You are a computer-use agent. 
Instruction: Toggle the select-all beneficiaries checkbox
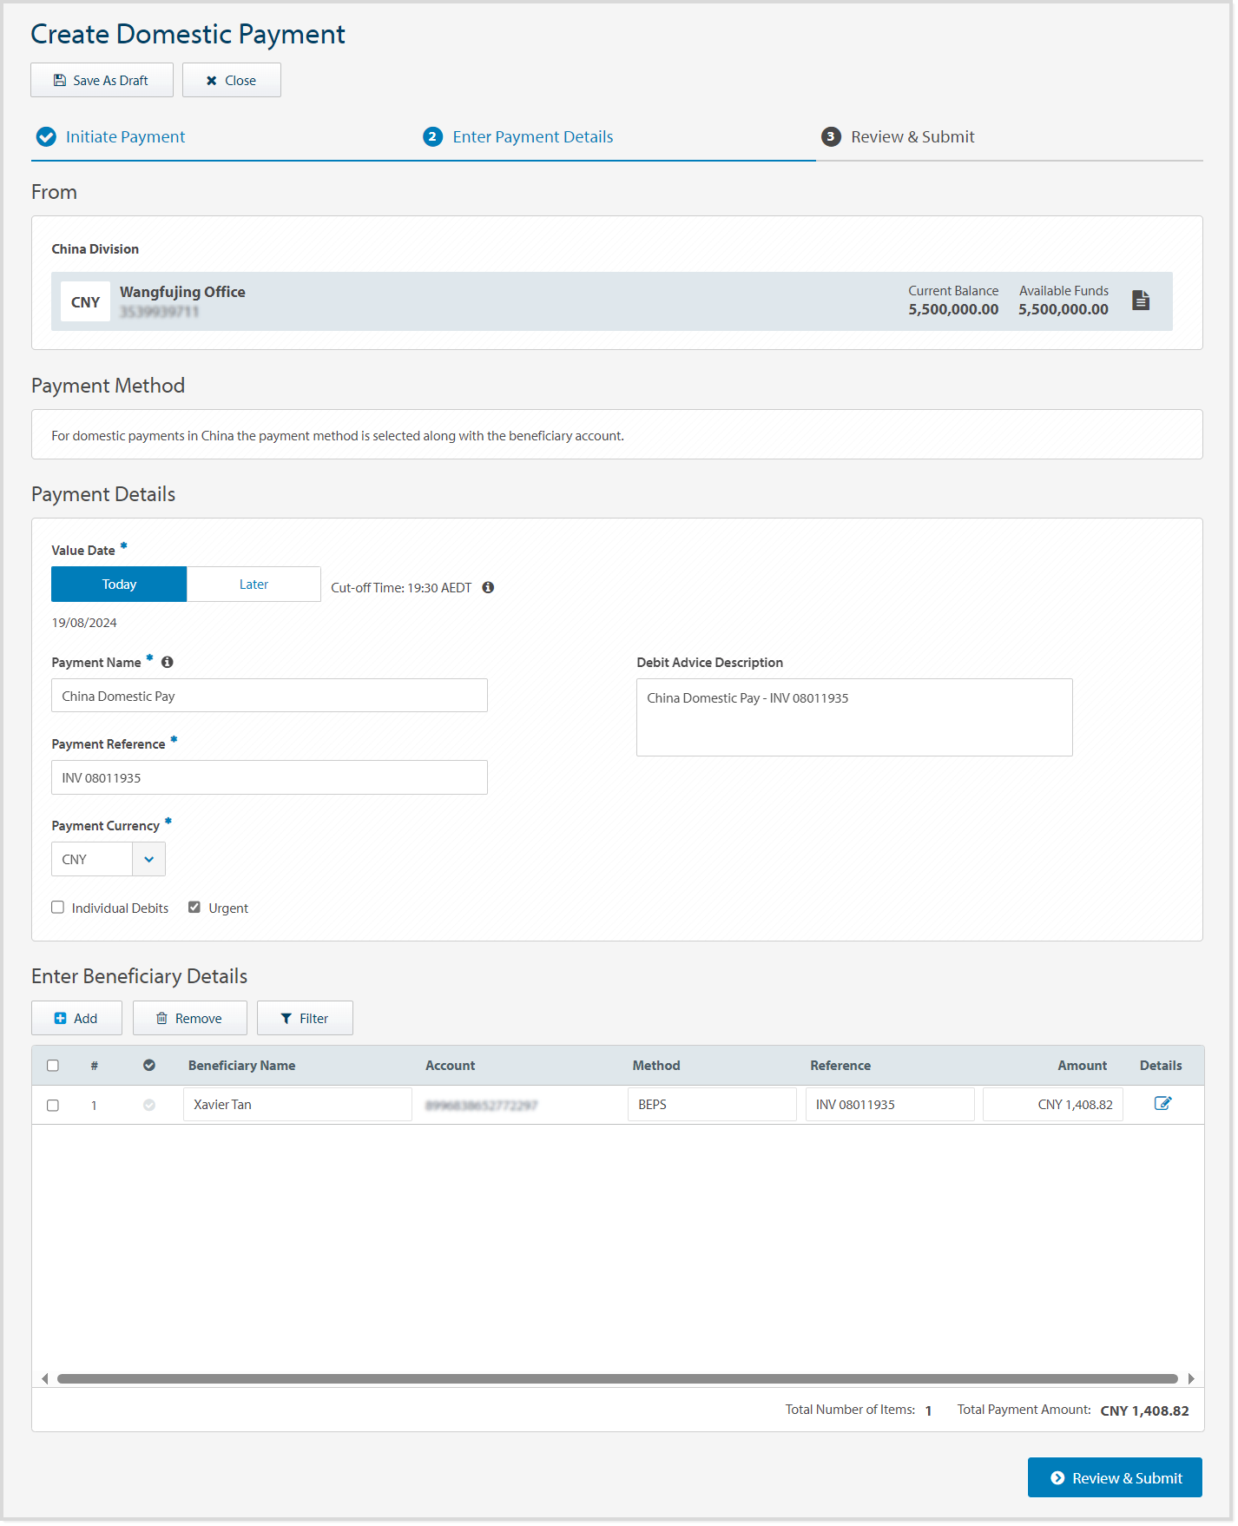pos(53,1066)
